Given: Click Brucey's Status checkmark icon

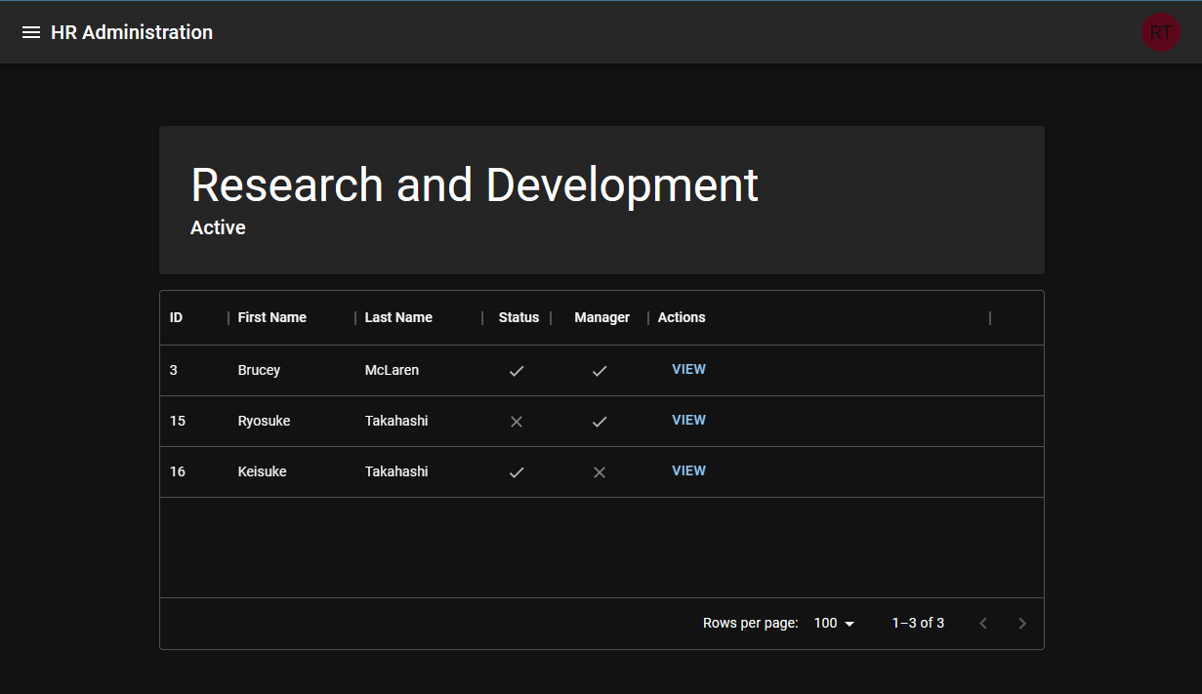Looking at the screenshot, I should pos(517,370).
